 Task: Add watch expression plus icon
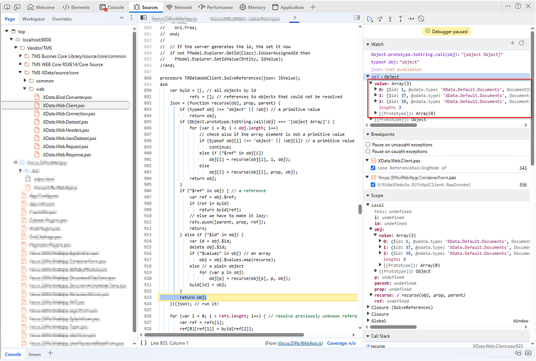[512, 43]
